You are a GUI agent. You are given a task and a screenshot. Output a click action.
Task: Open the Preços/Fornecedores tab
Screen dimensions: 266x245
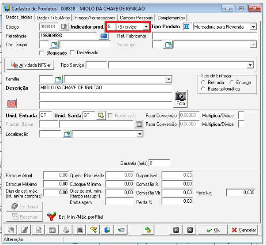point(95,18)
